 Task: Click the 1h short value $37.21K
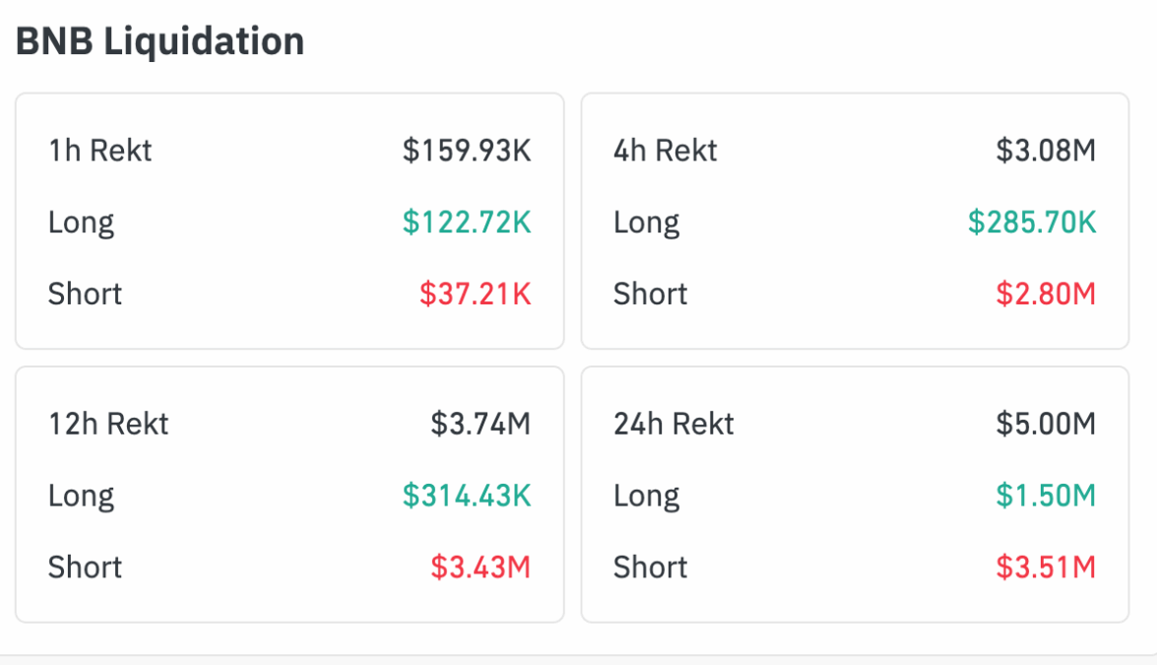point(476,294)
